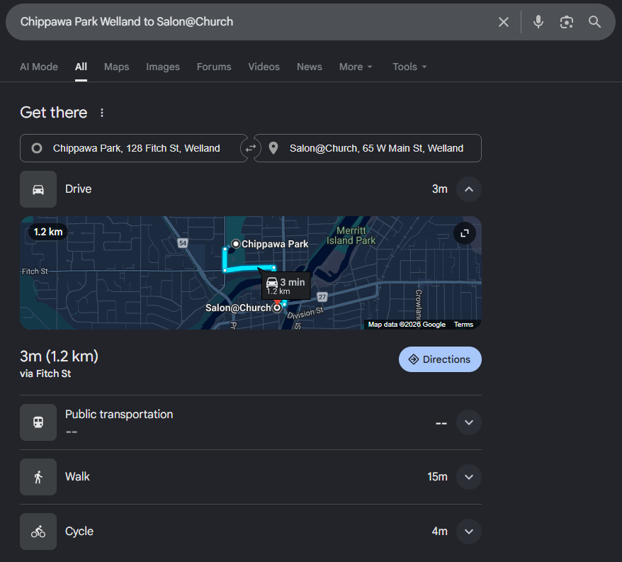Click the Map data ©2026 Google attribution
Image resolution: width=622 pixels, height=562 pixels.
(407, 325)
